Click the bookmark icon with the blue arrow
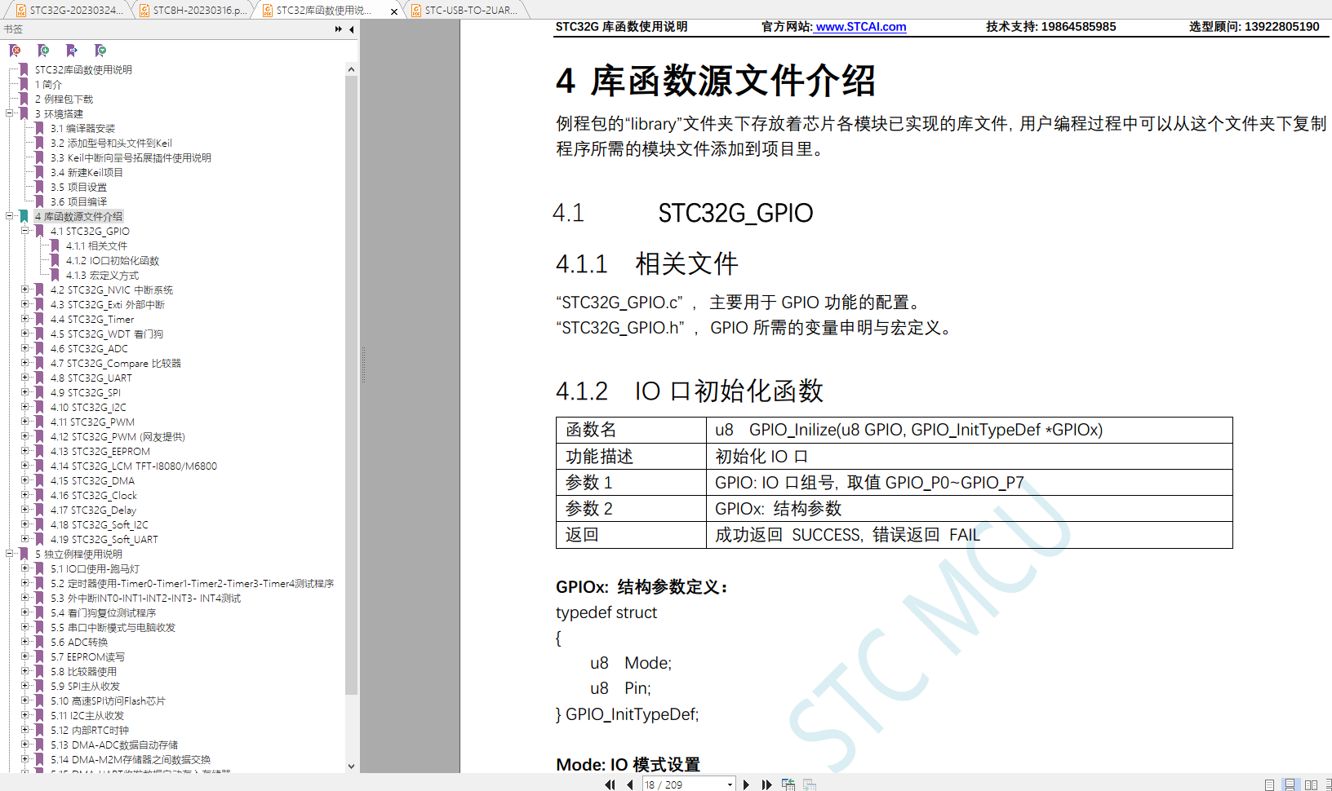Screen dimensions: 1332x791 click(72, 51)
